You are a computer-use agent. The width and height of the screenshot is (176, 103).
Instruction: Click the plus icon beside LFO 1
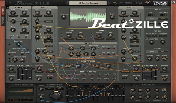click(8, 8)
